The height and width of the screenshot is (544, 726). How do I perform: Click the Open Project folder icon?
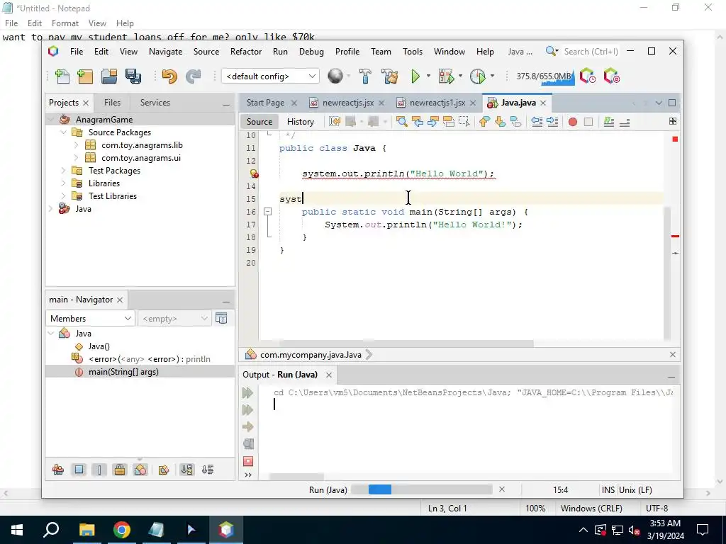(109, 76)
